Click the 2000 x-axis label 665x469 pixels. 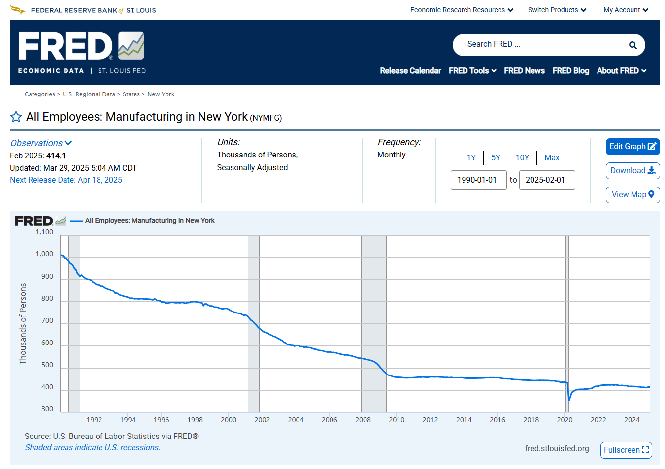229,420
